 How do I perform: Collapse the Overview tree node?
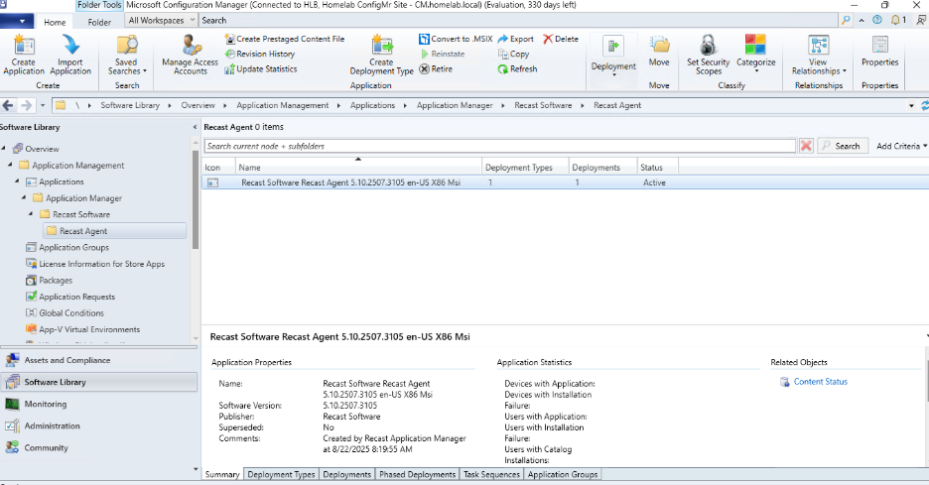click(4, 148)
